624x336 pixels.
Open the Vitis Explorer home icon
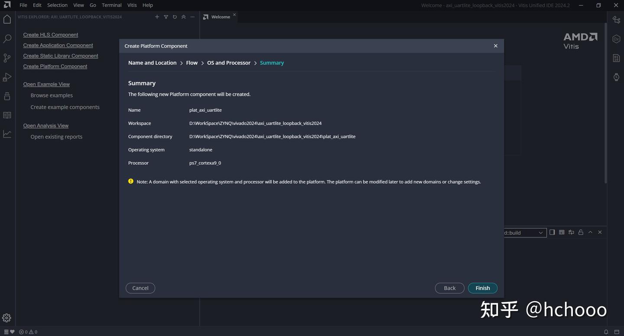tap(7, 19)
